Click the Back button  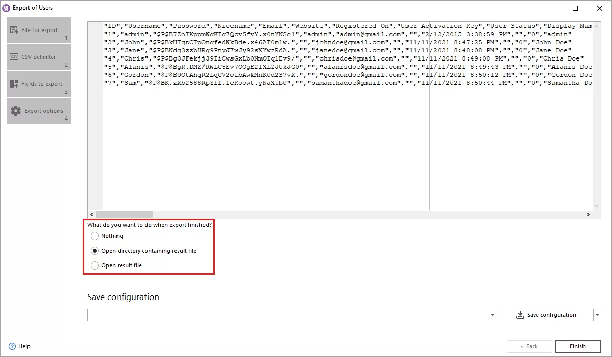(x=529, y=346)
